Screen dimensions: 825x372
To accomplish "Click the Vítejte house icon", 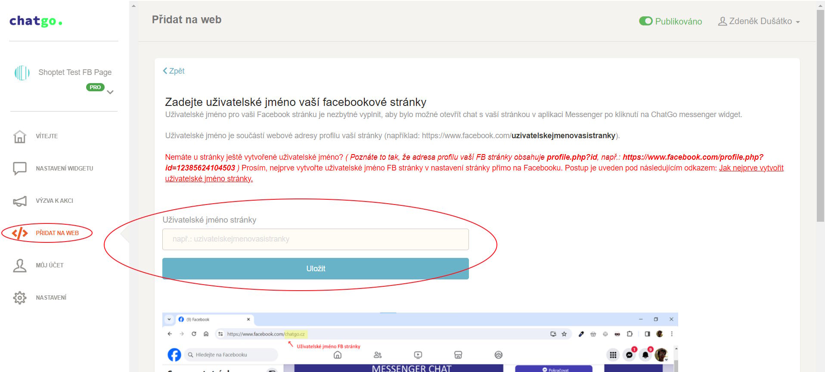I will 20,136.
